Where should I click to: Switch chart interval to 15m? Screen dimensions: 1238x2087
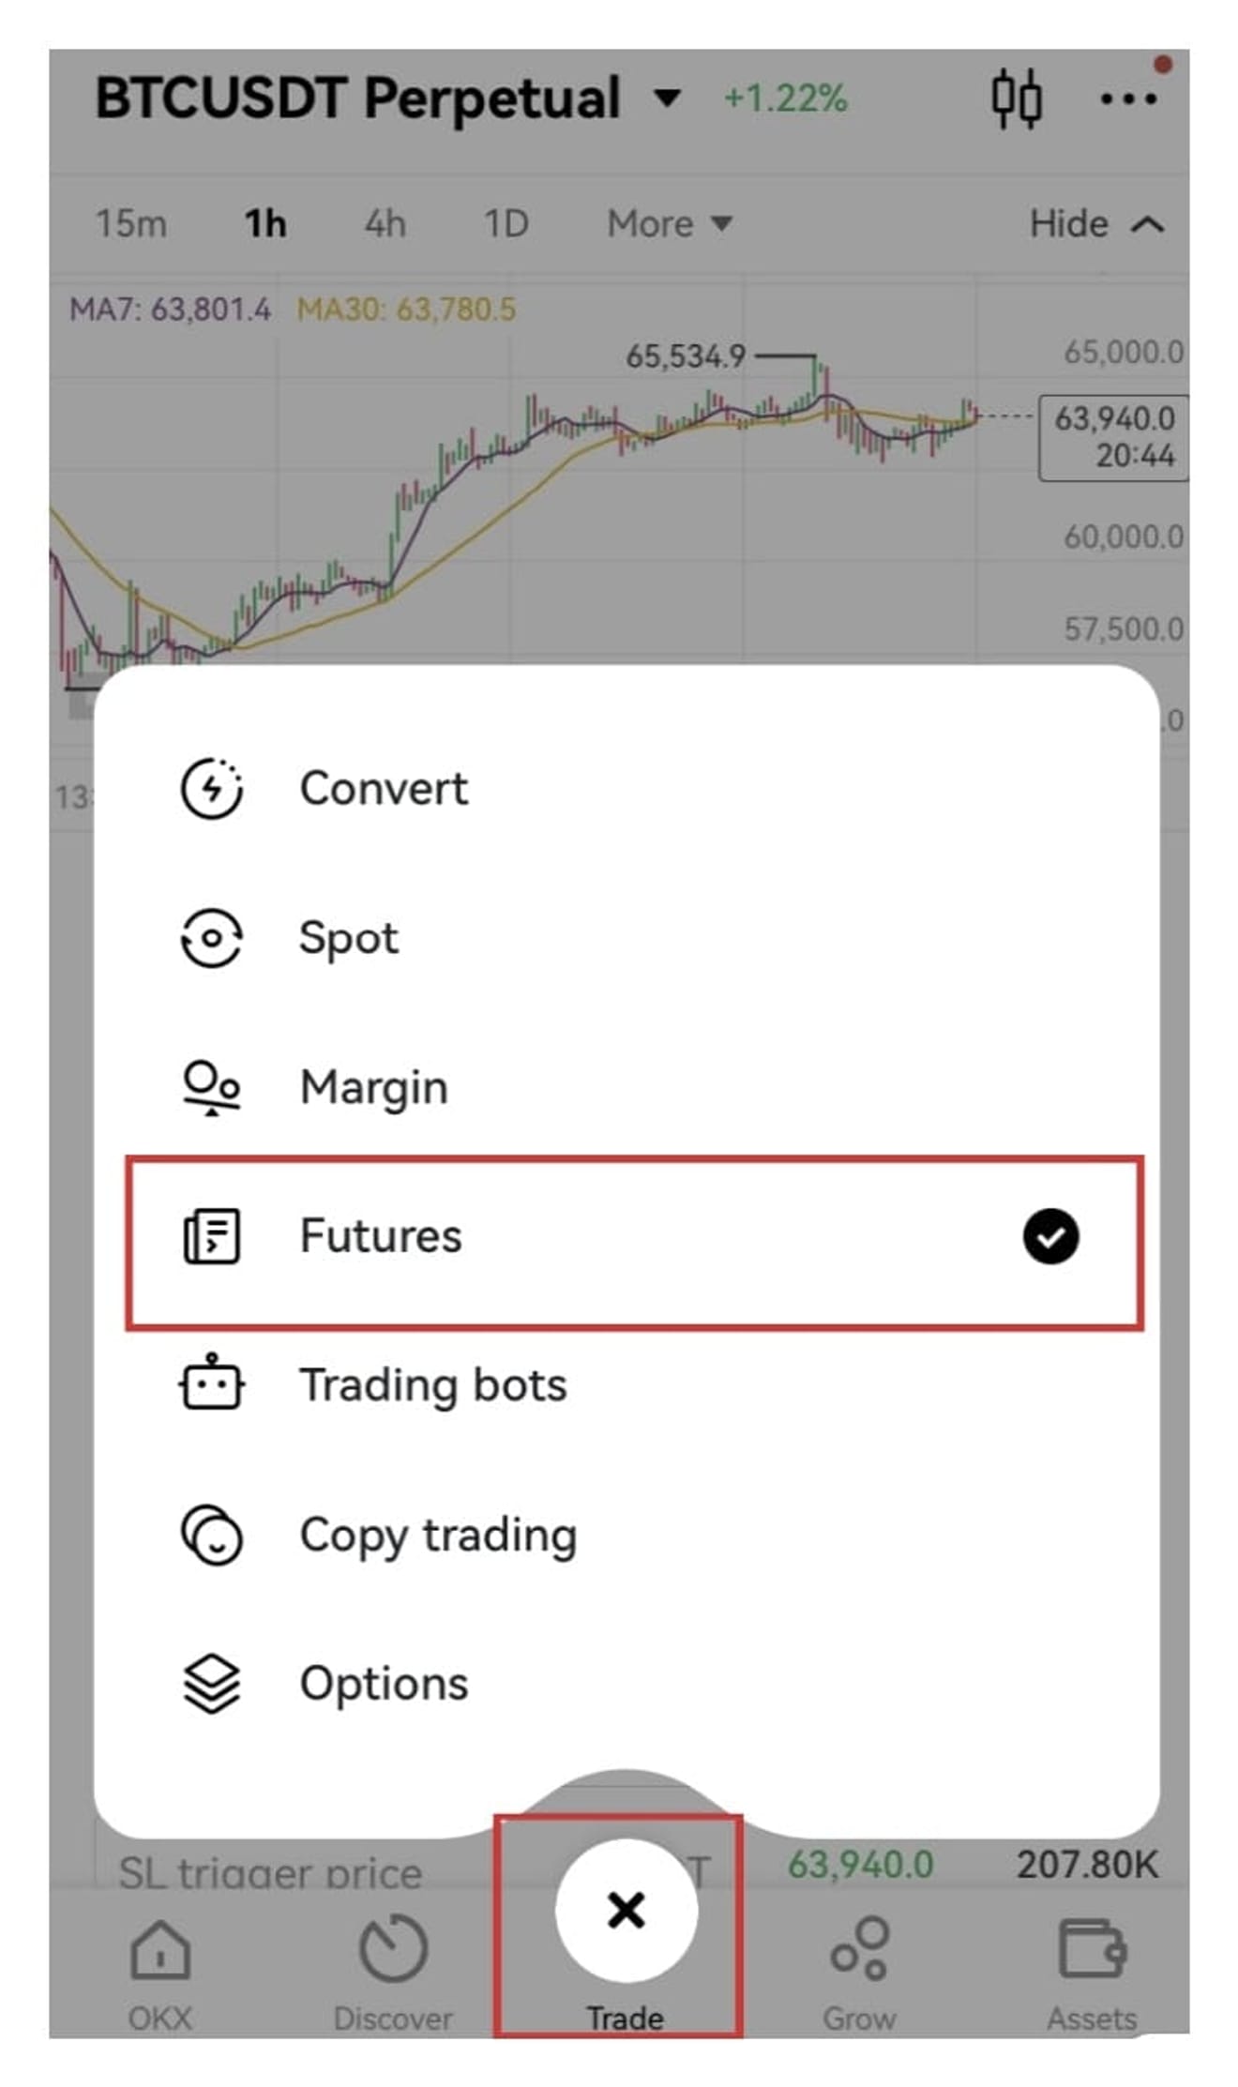click(131, 223)
